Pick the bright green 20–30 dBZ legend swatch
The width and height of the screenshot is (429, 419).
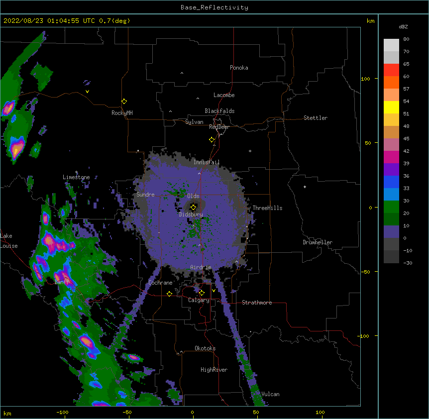point(391,207)
